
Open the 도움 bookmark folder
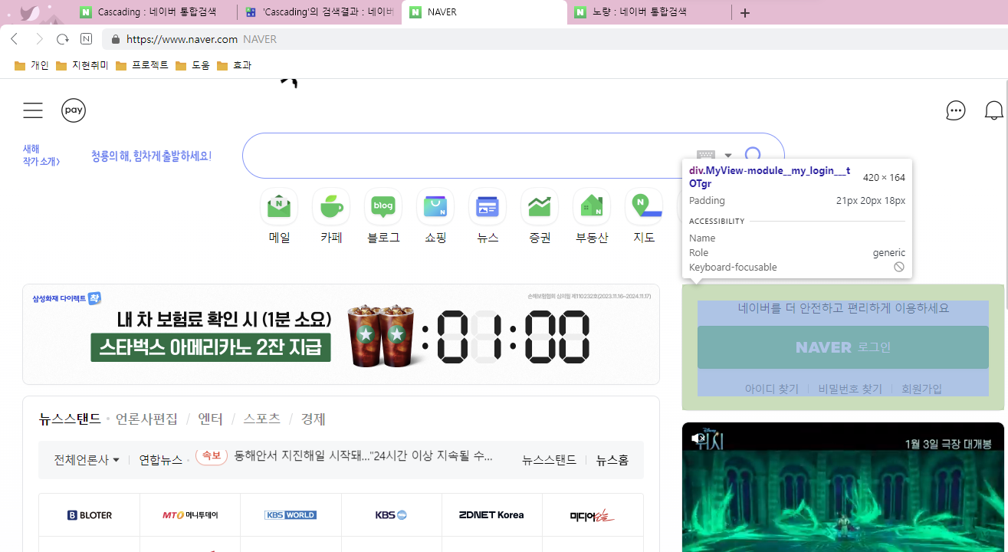pyautogui.click(x=192, y=65)
